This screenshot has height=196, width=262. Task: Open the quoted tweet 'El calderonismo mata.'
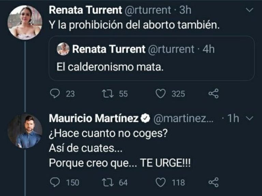pos(151,66)
